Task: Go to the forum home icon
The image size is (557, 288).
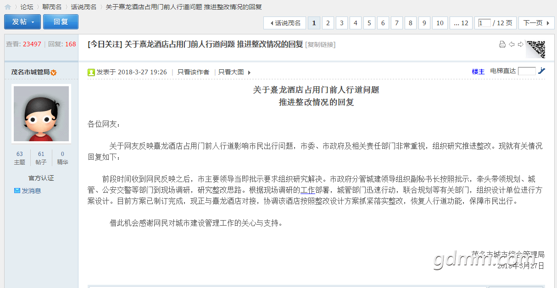Action: [7, 7]
